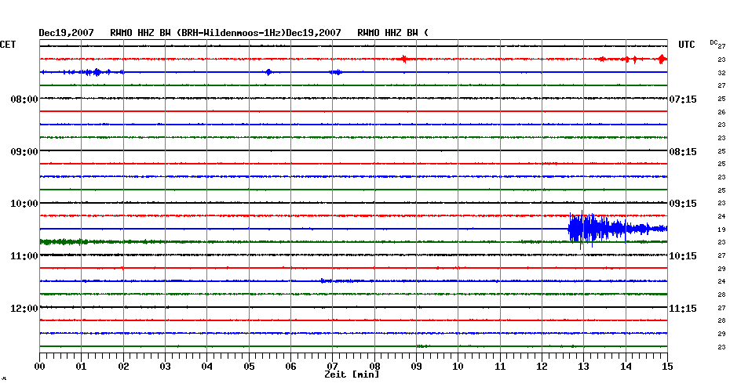Click the 10:15 UTC time label

pos(683,256)
